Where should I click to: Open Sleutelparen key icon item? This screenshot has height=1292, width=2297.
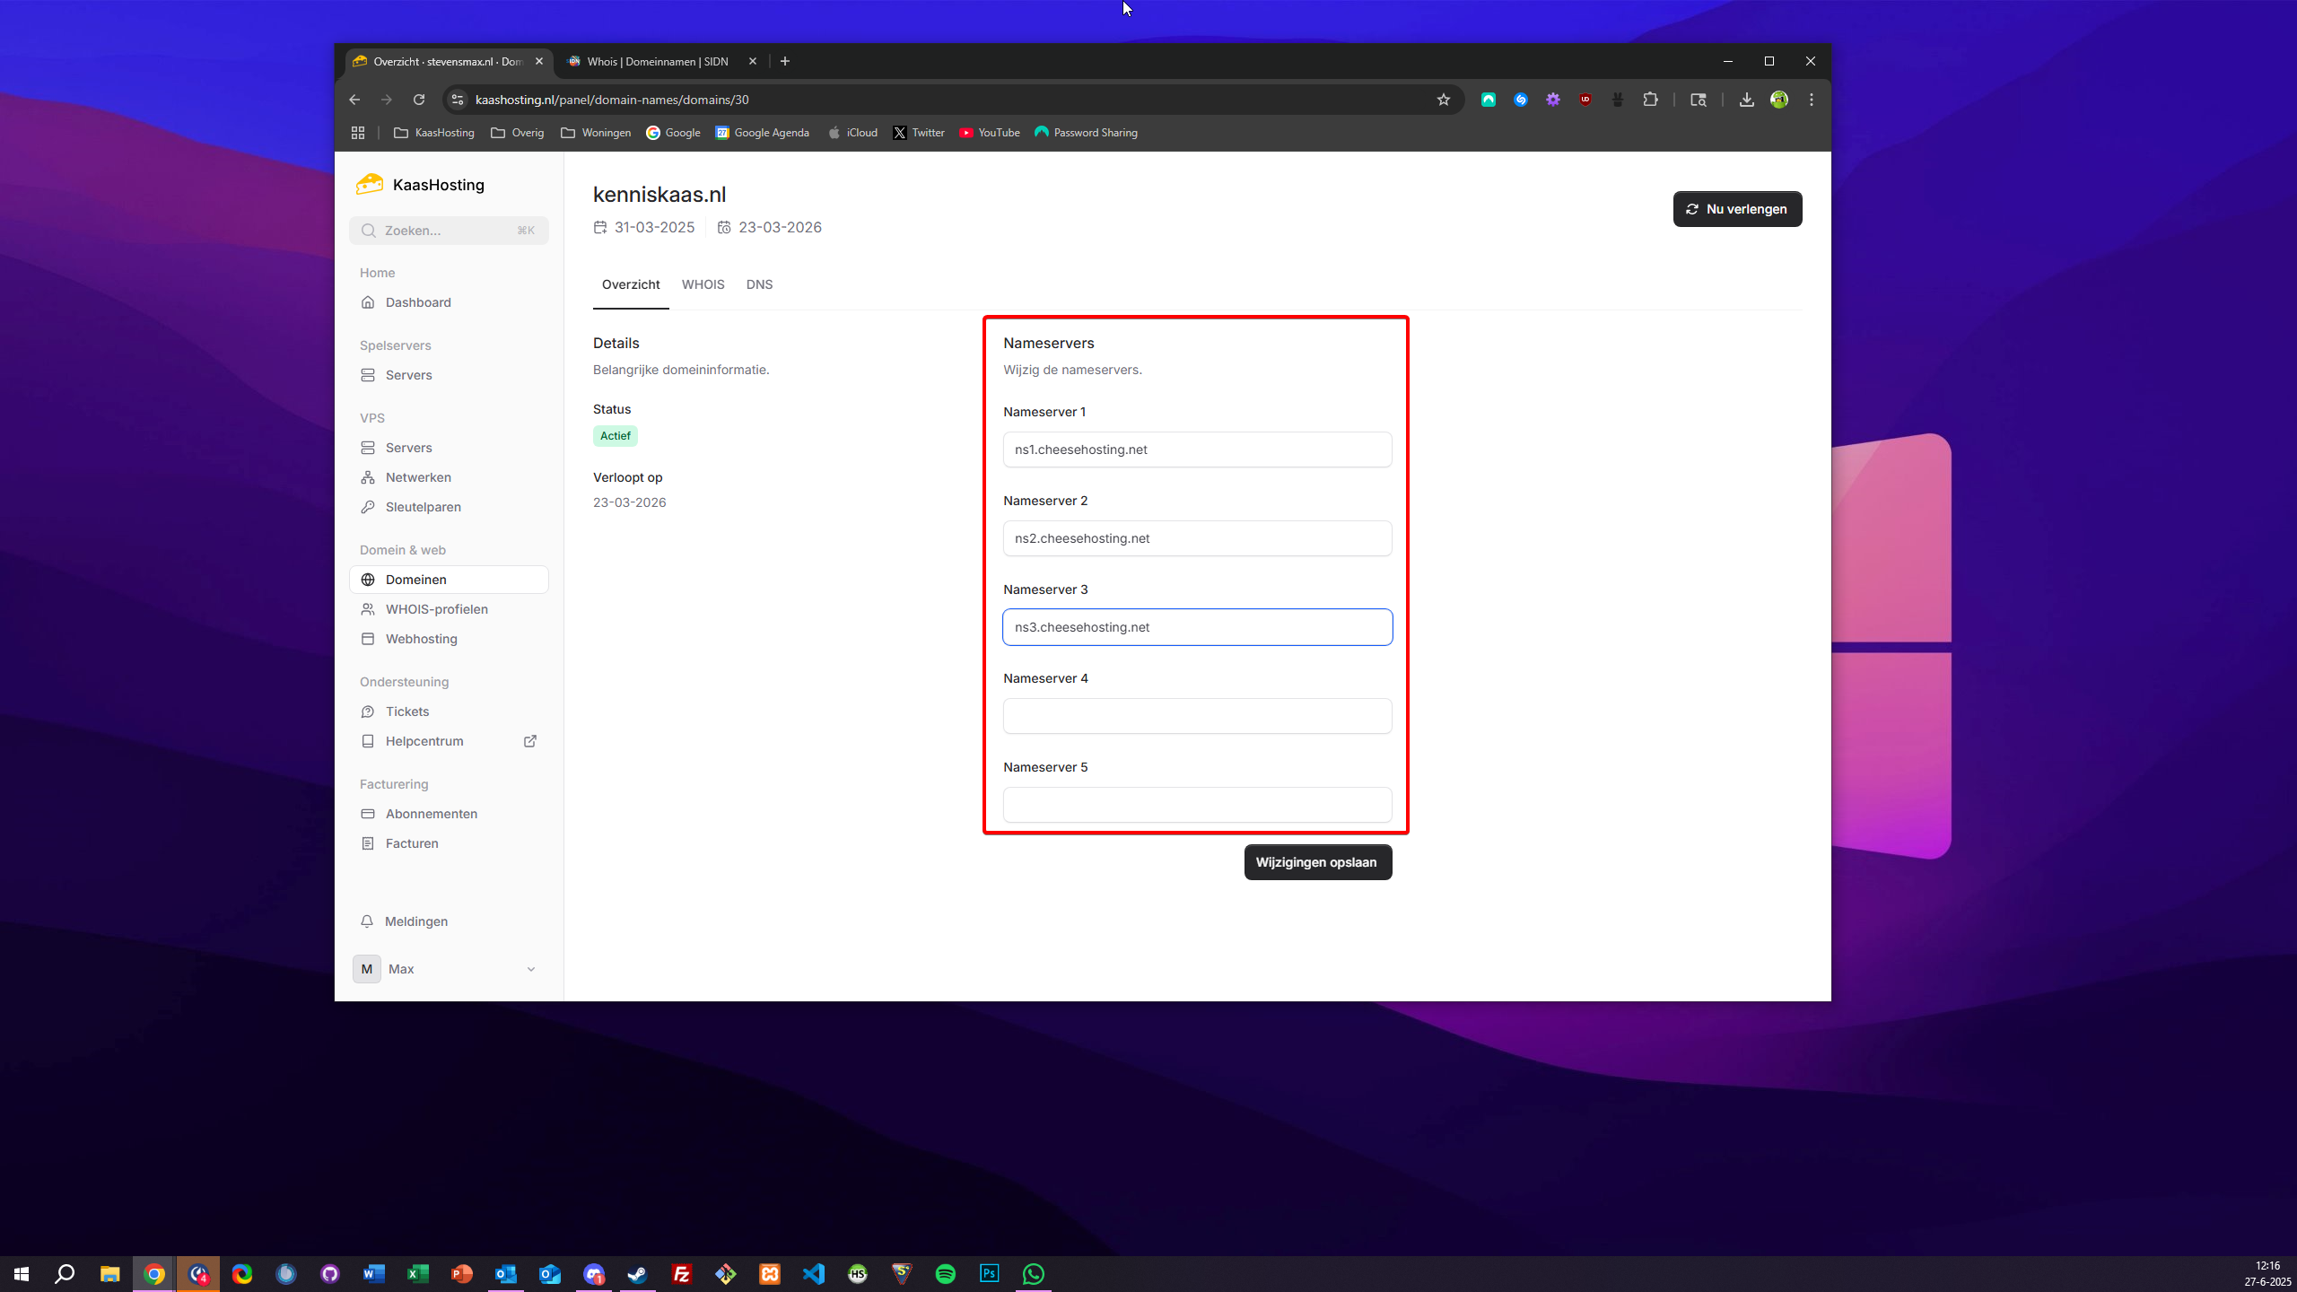coord(423,507)
